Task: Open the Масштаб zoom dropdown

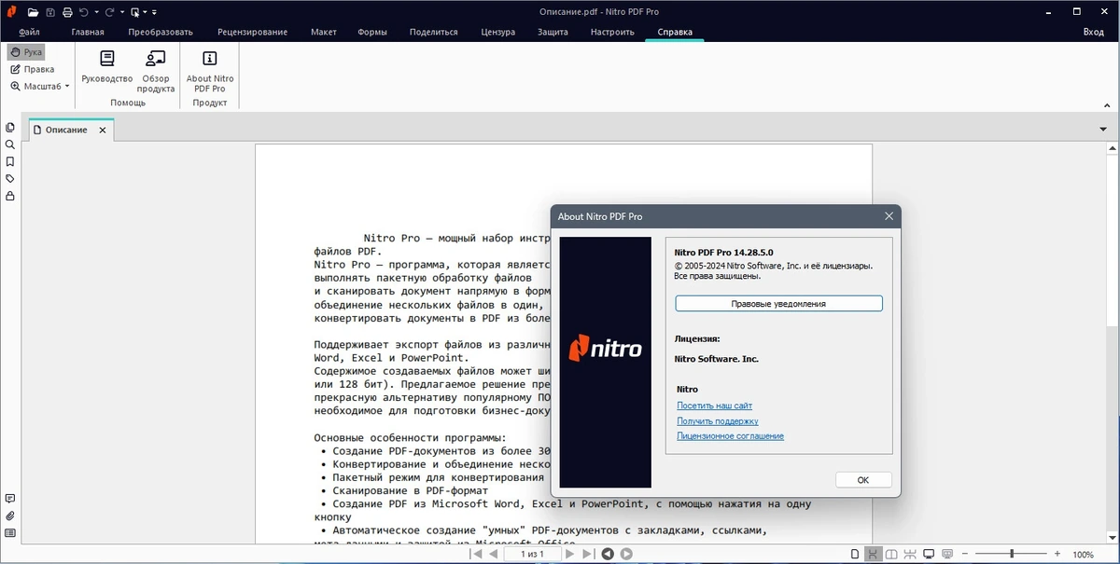Action: tap(40, 86)
